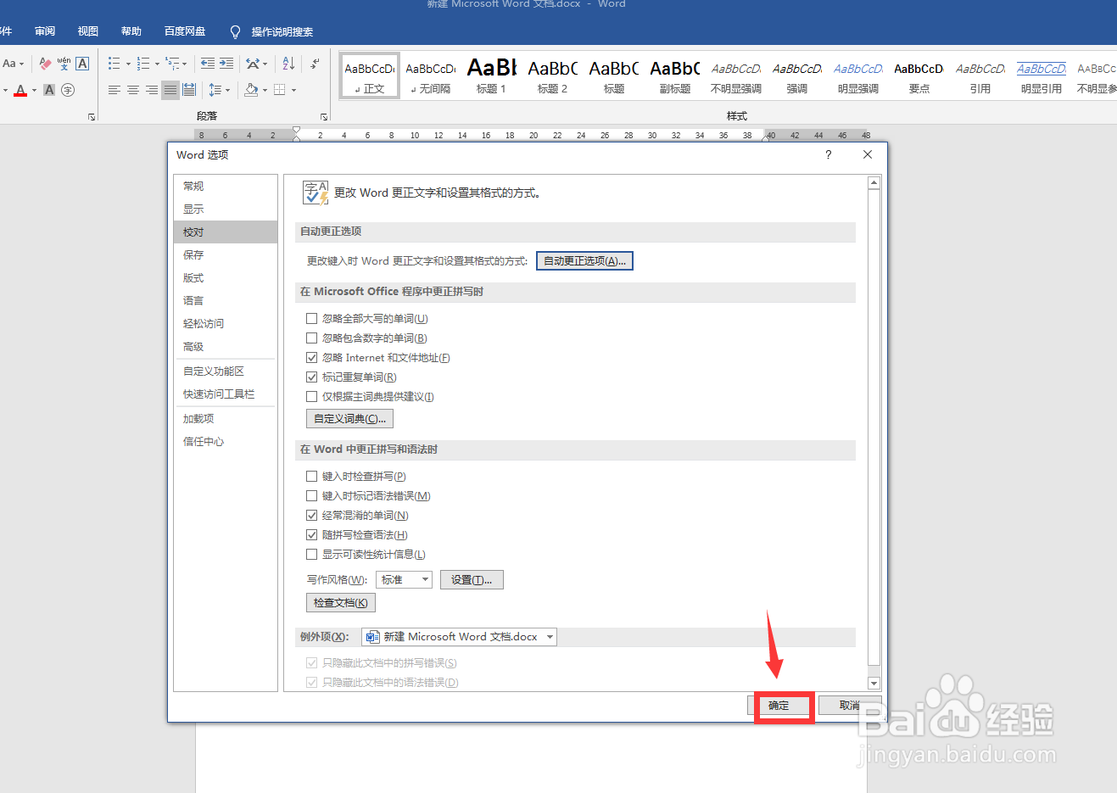Viewport: 1117px width, 793px height.
Task: Click the multilevel list icon
Action: click(x=172, y=64)
